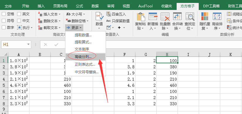Click the 合并转换 icon
Screen dimensions: 242x114
point(177,17)
